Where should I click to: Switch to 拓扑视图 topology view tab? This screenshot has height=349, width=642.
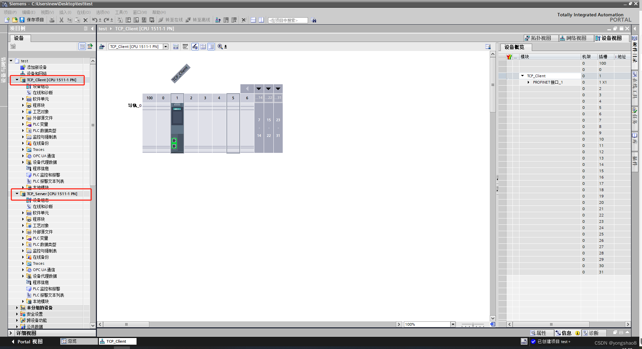(541, 38)
